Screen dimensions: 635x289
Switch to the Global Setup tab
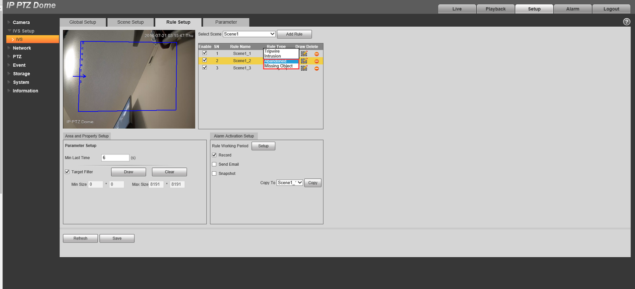point(83,22)
